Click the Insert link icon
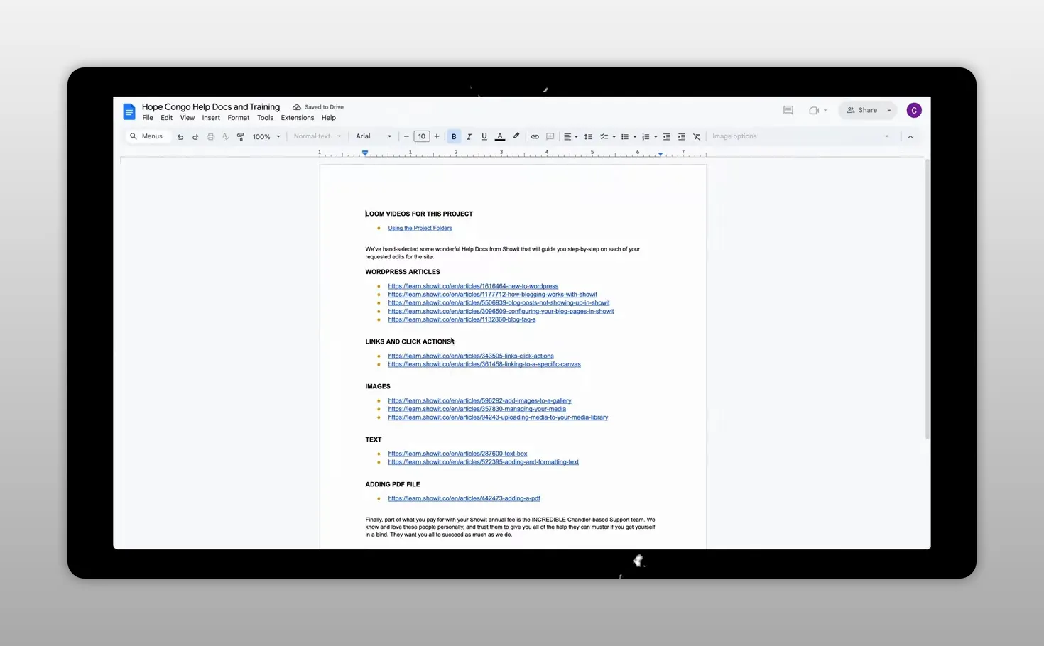This screenshot has width=1044, height=646. (x=535, y=136)
